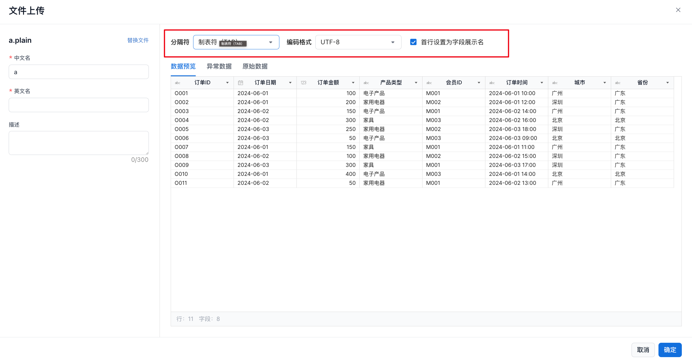Click the calendar type icon for 订单日期 column
The image size is (692, 361).
(x=240, y=83)
